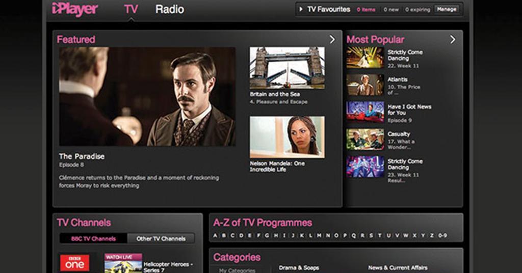Show 0 new favourites
The height and width of the screenshot is (273, 522).
pos(391,10)
